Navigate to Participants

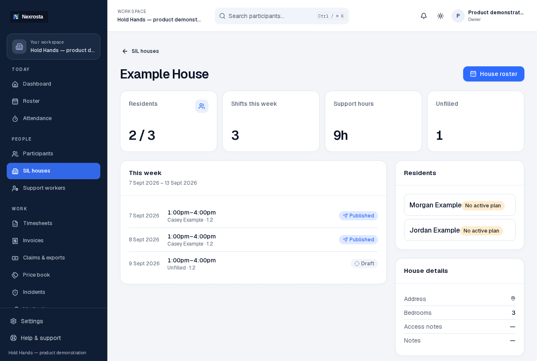53,154
